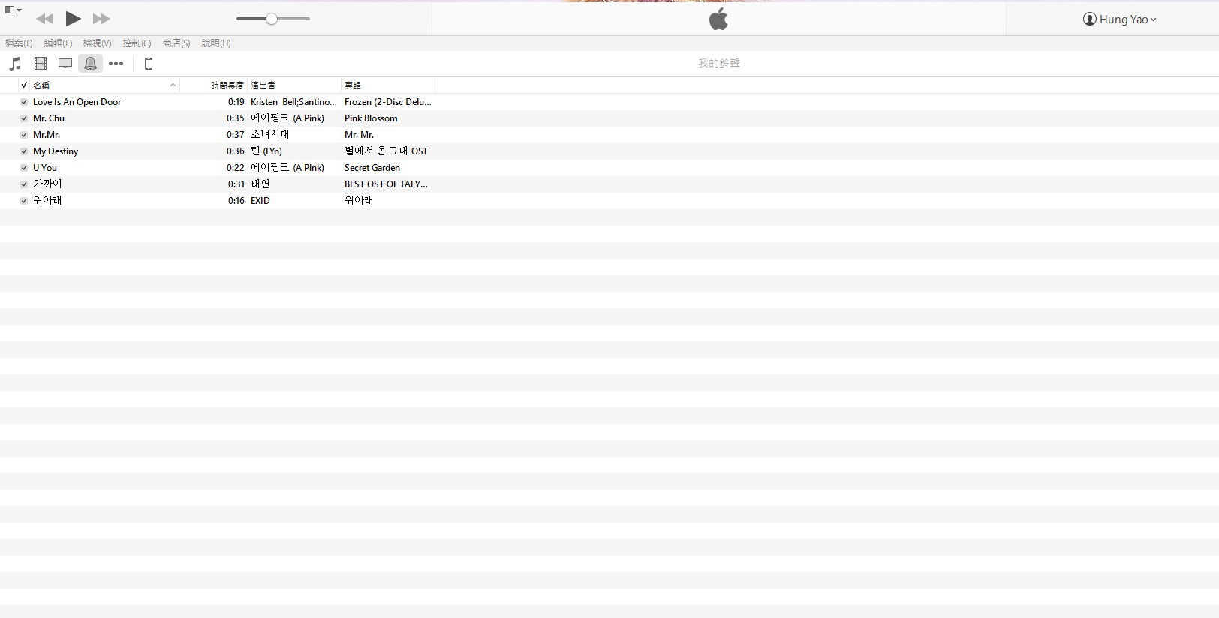Click the Play button
This screenshot has width=1219, height=618.
tap(73, 19)
